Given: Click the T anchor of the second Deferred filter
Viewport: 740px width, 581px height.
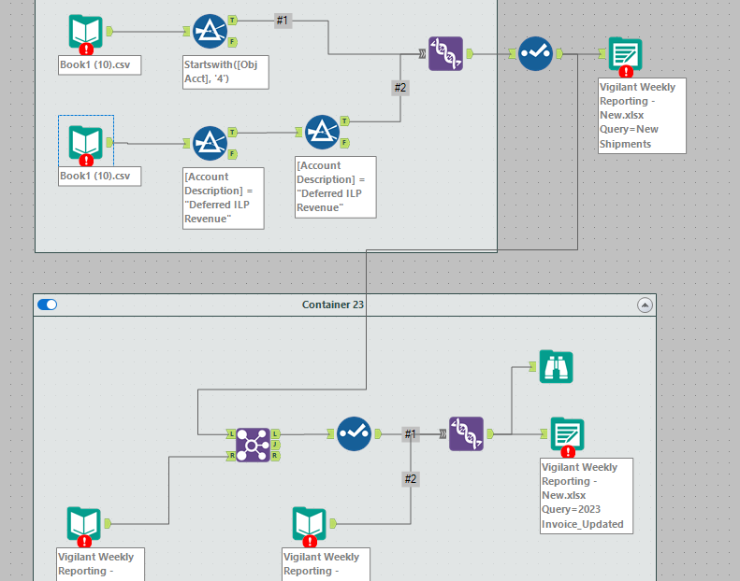Looking at the screenshot, I should click(345, 121).
